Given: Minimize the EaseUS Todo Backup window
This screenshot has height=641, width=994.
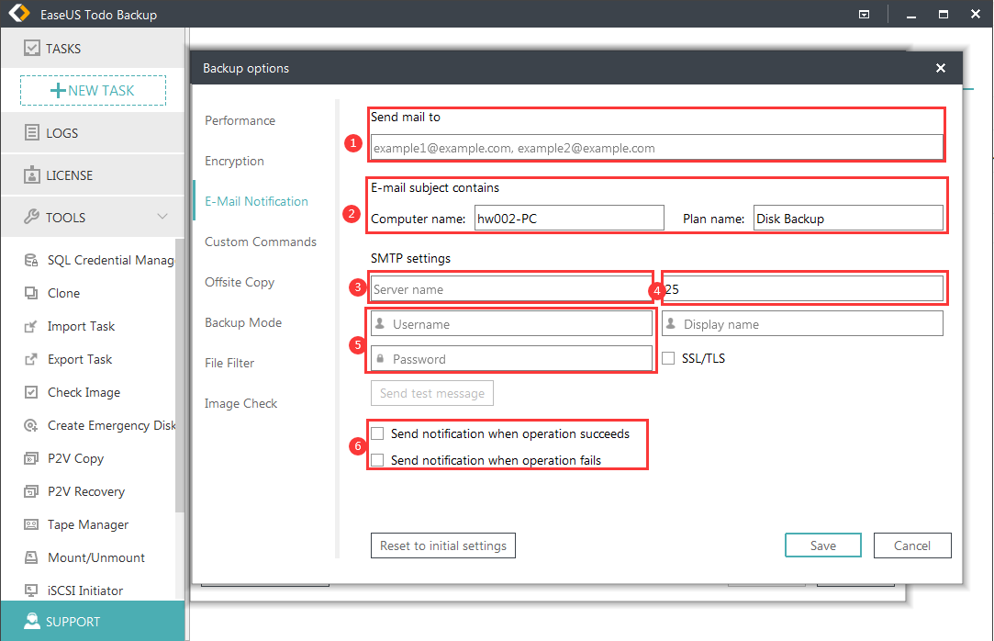Looking at the screenshot, I should pyautogui.click(x=911, y=15).
